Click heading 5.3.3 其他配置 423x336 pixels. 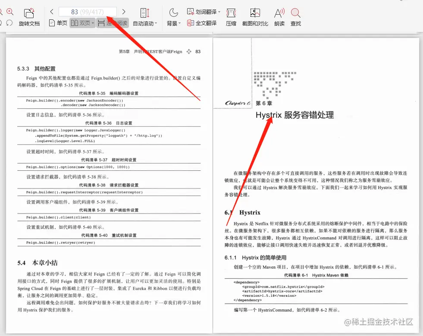[36, 69]
